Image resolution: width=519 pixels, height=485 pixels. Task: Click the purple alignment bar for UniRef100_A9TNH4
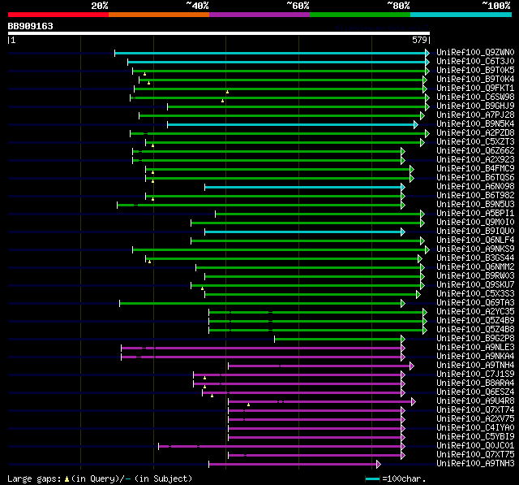[x=321, y=366]
